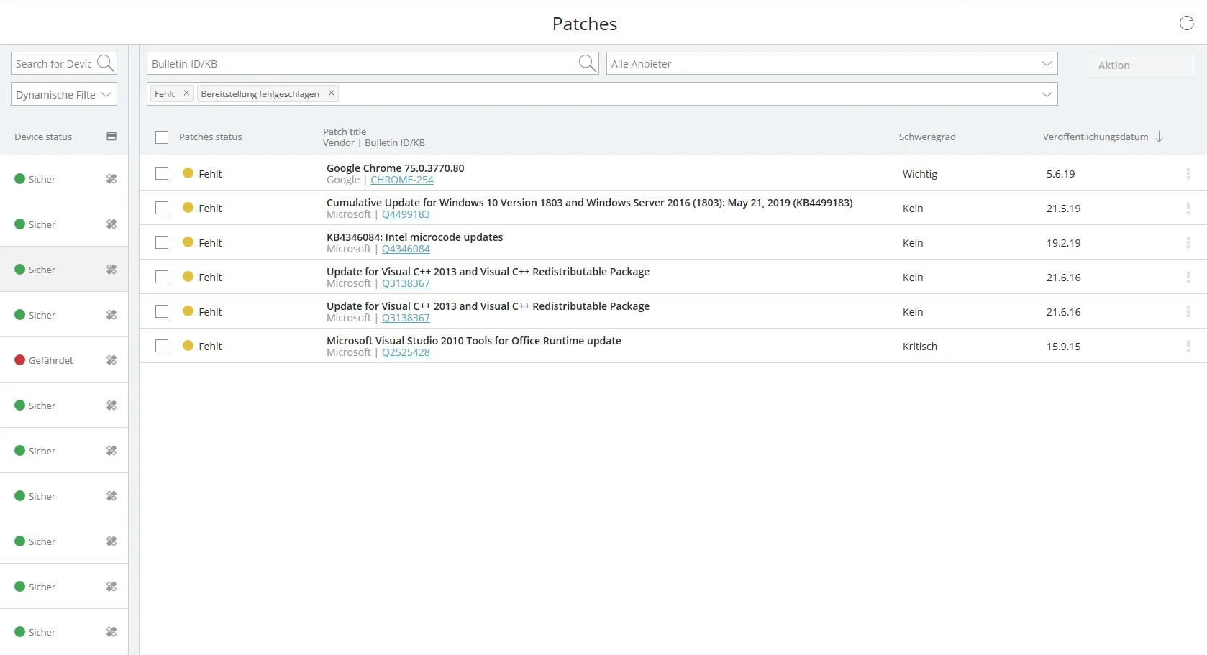The image size is (1207, 655).
Task: Expand the patch status filter dropdown arrow
Action: (x=1047, y=94)
